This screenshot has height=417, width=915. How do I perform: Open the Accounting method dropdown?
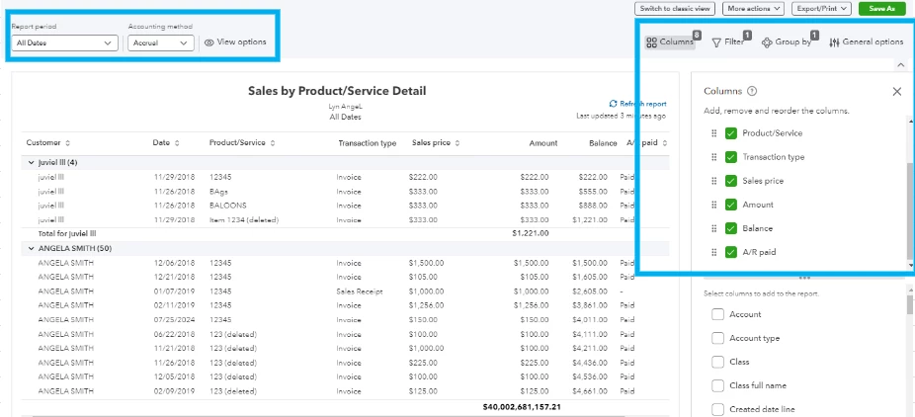(160, 43)
